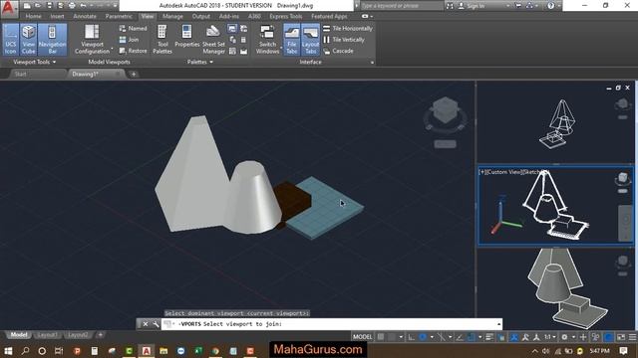Switch to the Output ribbon tab

click(201, 16)
